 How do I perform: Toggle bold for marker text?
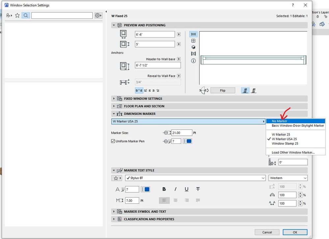(164, 189)
